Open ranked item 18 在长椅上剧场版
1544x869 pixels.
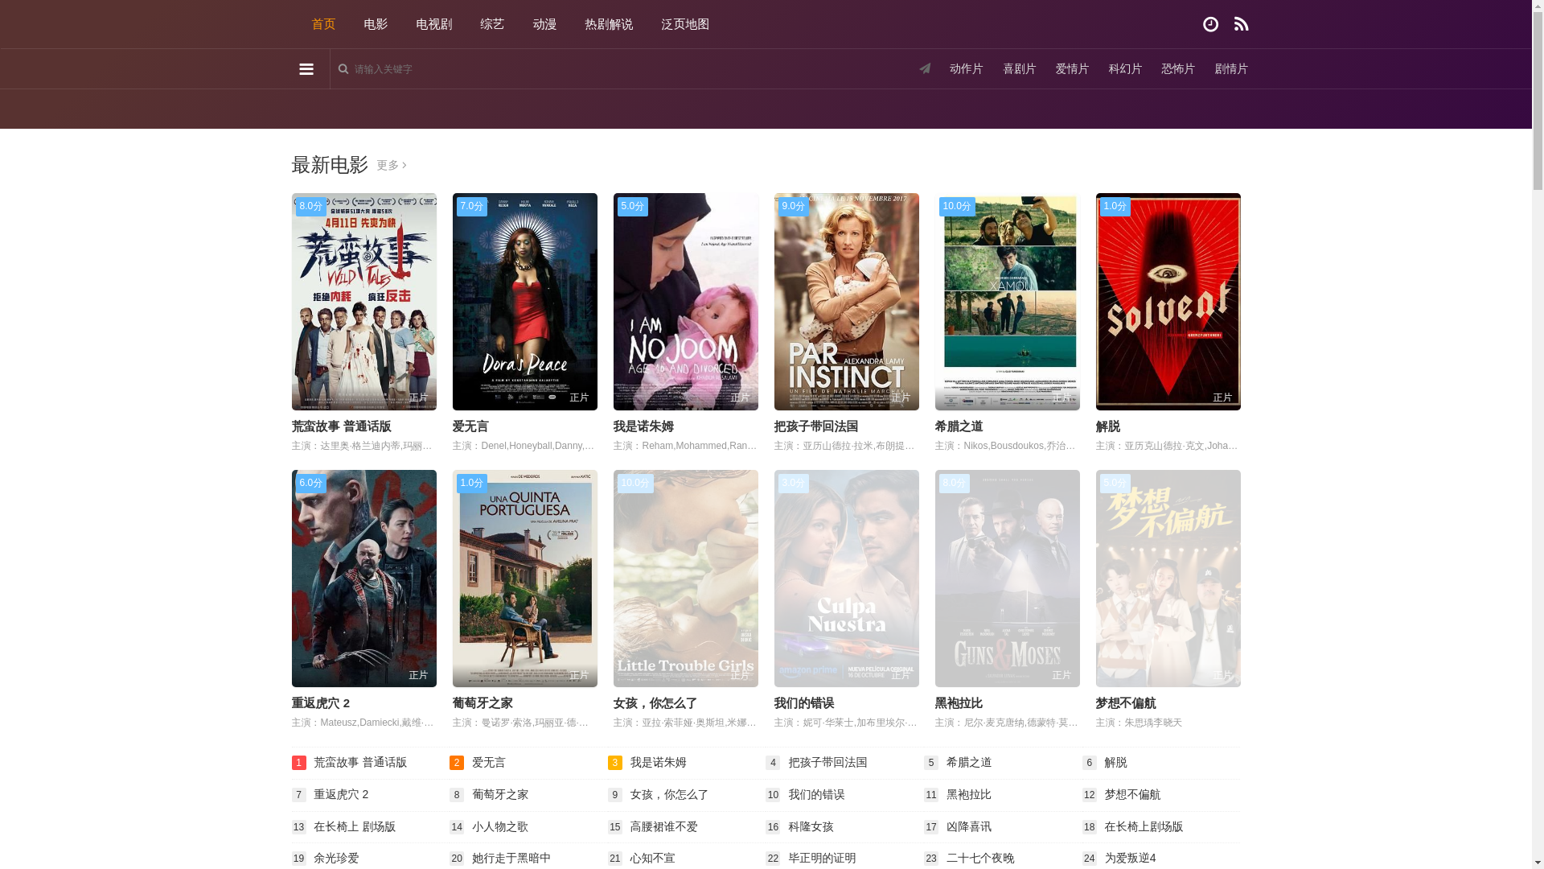1144,826
